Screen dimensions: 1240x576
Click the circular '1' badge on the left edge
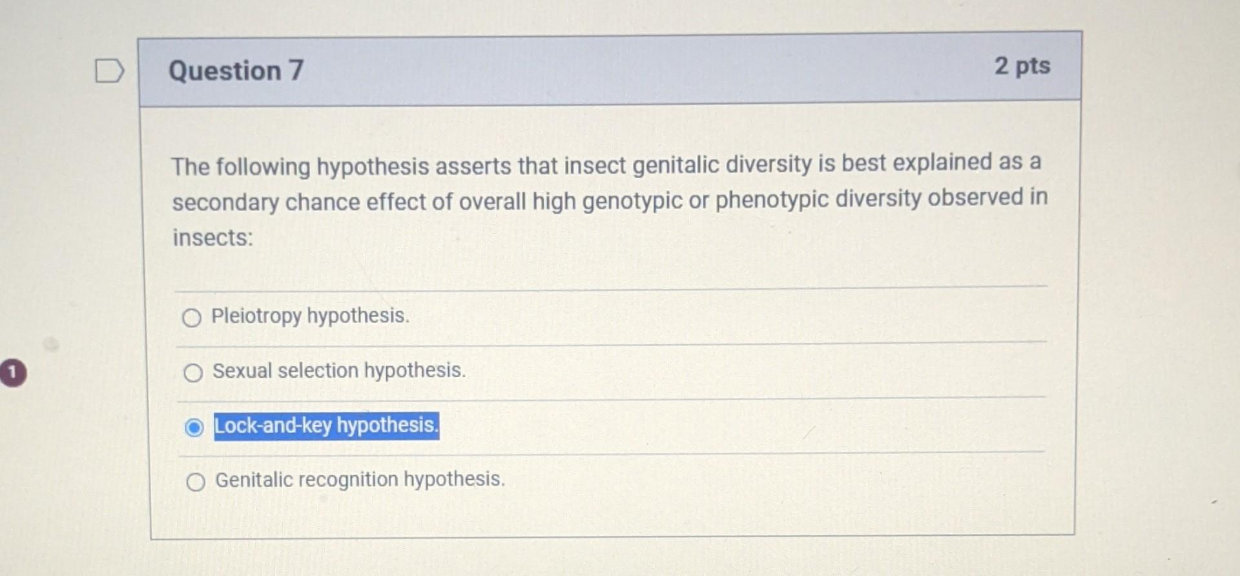[x=11, y=373]
